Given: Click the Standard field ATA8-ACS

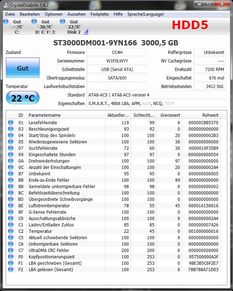Looking at the screenshot, I should pyautogui.click(x=156, y=95).
